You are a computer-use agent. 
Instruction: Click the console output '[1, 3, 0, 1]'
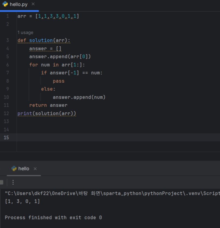click(22, 201)
